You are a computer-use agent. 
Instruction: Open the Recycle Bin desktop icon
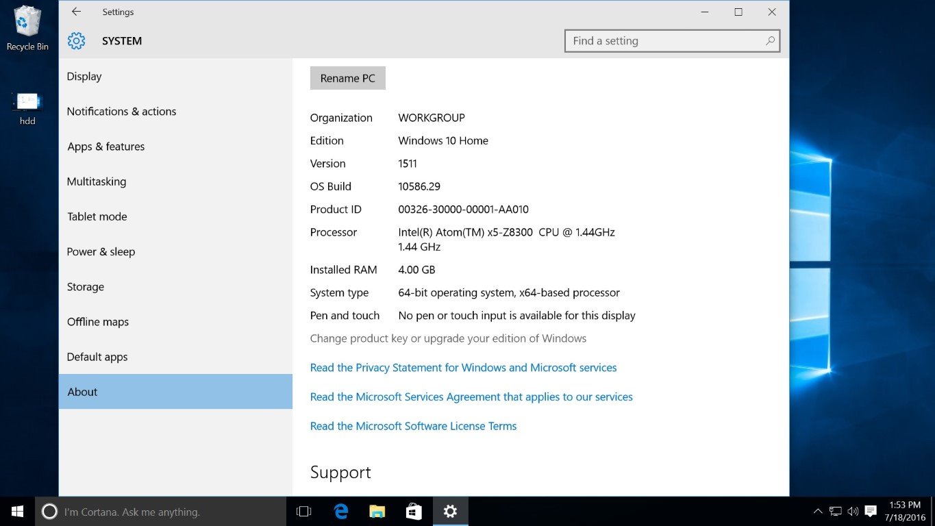point(27,28)
